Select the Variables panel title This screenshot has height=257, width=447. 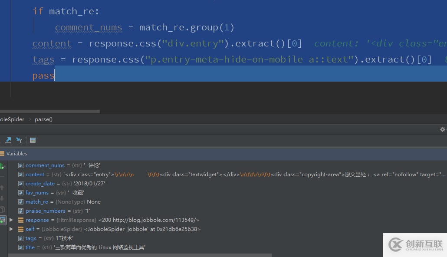(16, 154)
